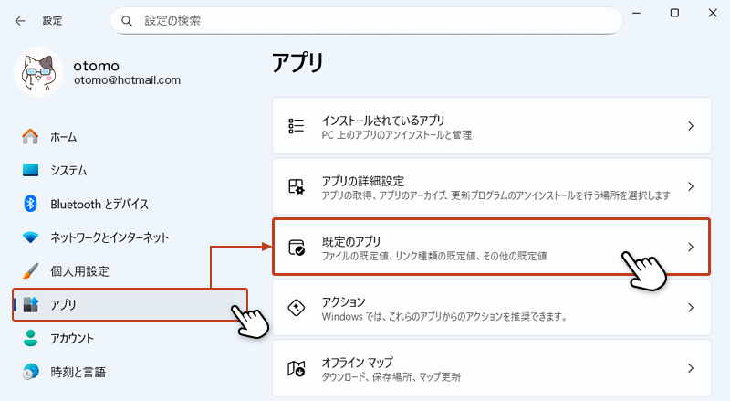730x401 pixels.
Task: Open the otomo cat profile picture
Action: (38, 72)
